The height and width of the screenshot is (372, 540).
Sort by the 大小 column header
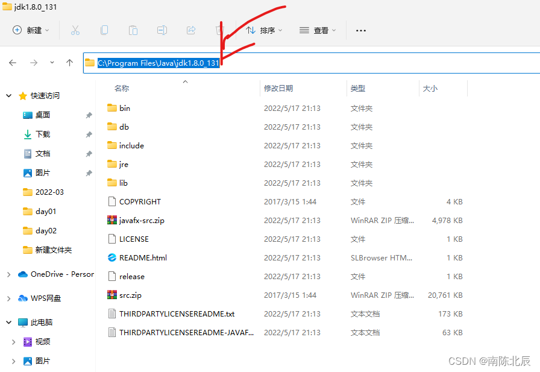[x=430, y=89]
